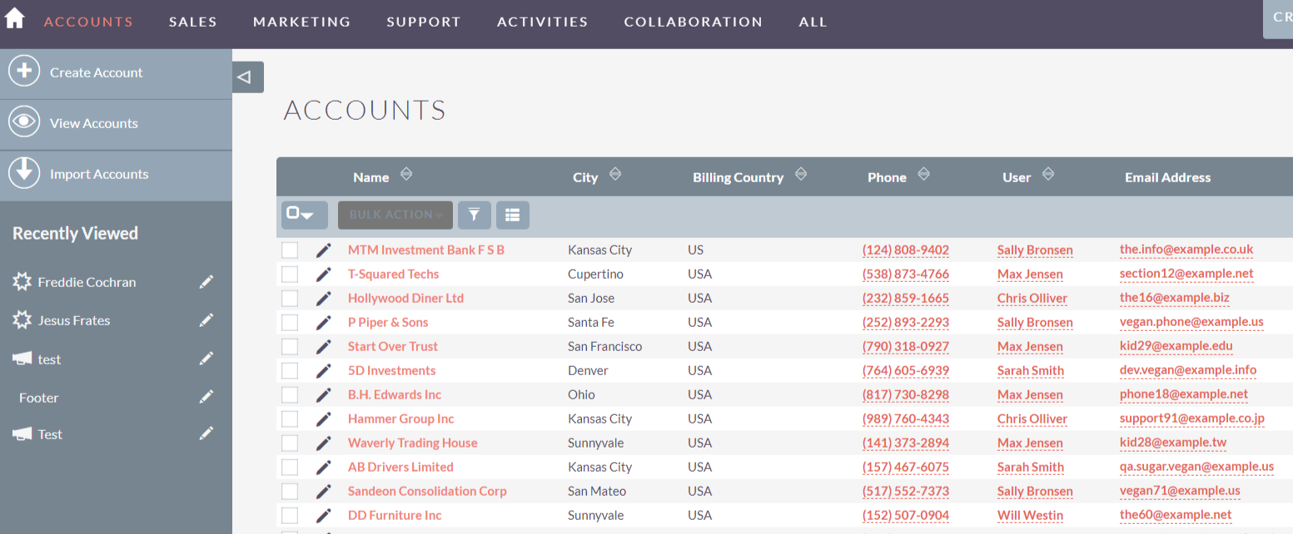The height and width of the screenshot is (534, 1293).
Task: Open the column chooser list icon
Action: coord(513,215)
